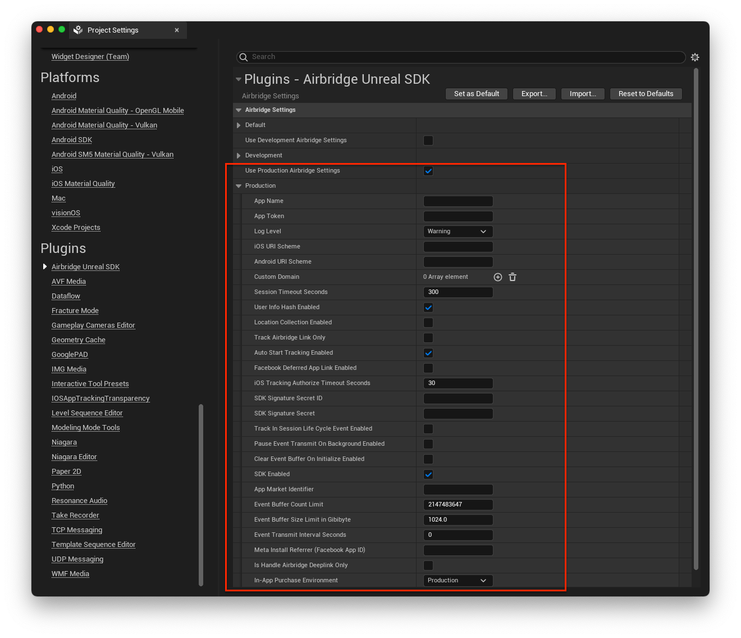Image resolution: width=741 pixels, height=638 pixels.
Task: Click the App Market Identifier field
Action: coord(458,490)
